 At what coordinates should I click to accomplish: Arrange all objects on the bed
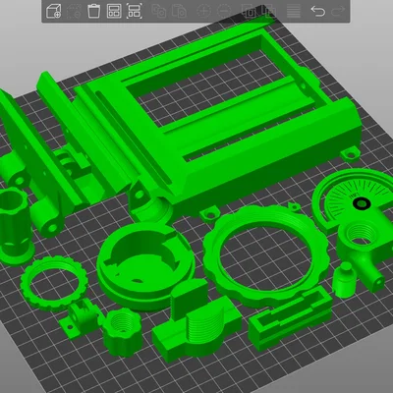point(114,11)
